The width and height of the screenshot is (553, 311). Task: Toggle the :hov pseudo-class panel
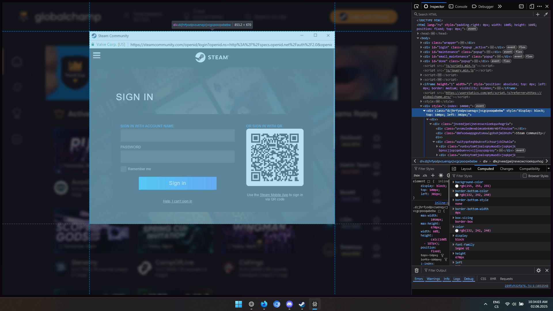(416, 175)
